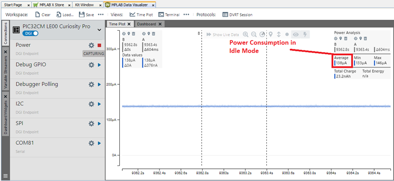Screen dimensions: 394x181
Task: Open Debug GPIO settings gear
Action: coord(91,65)
